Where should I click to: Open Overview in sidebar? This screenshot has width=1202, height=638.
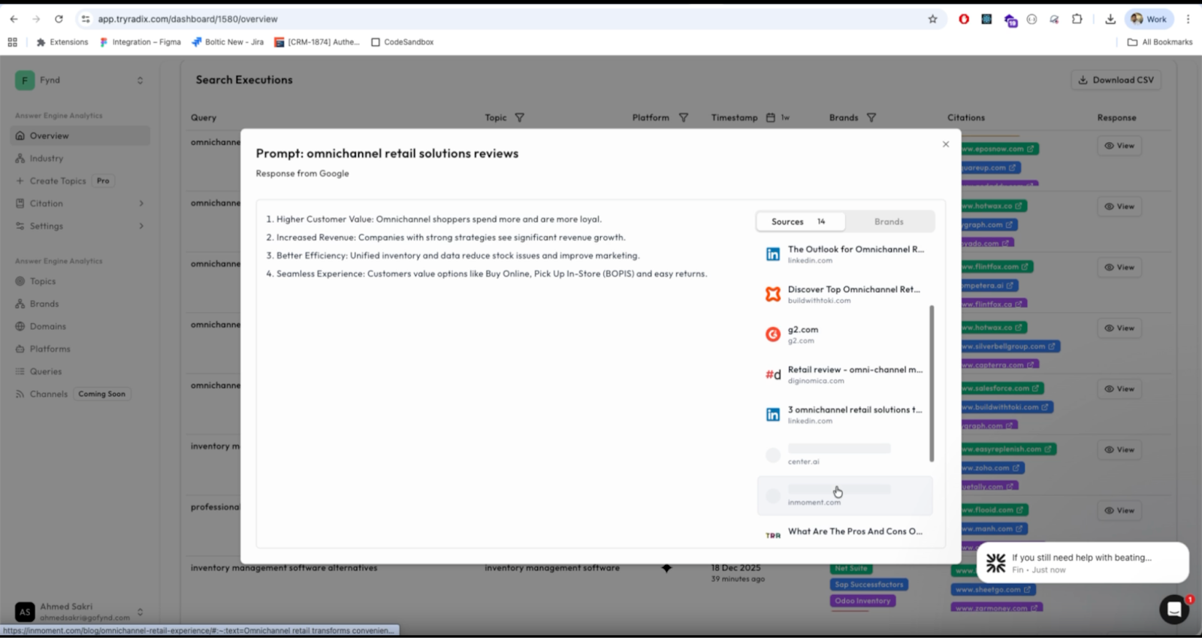point(80,136)
